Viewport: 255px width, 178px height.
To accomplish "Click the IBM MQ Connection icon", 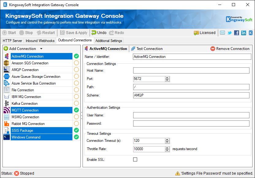I will tap(7, 97).
